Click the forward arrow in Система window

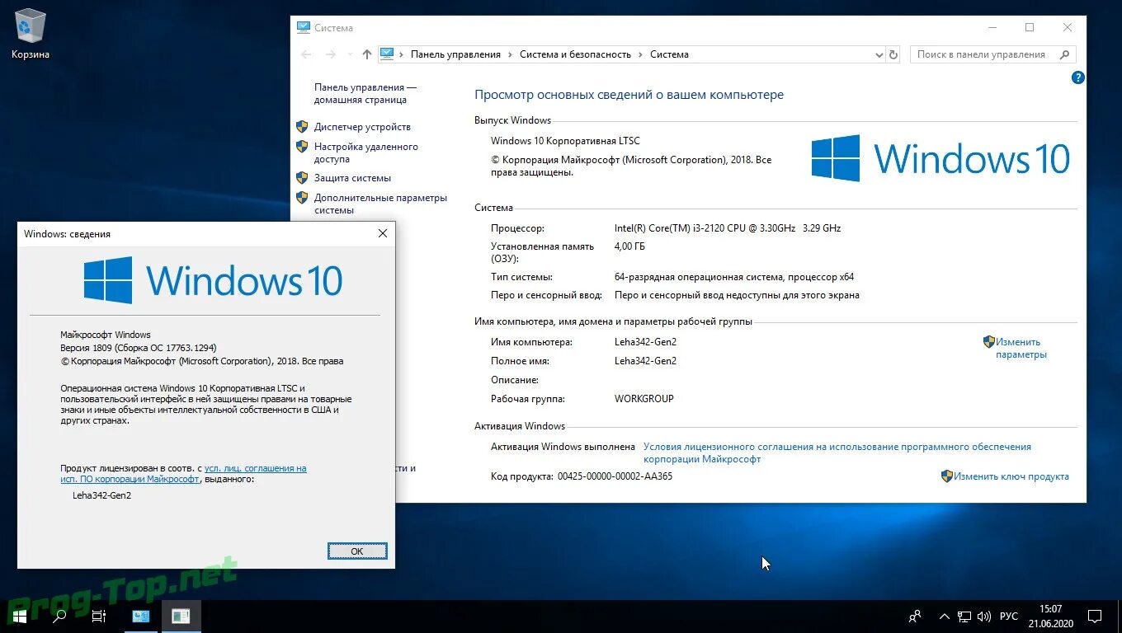pyautogui.click(x=331, y=54)
